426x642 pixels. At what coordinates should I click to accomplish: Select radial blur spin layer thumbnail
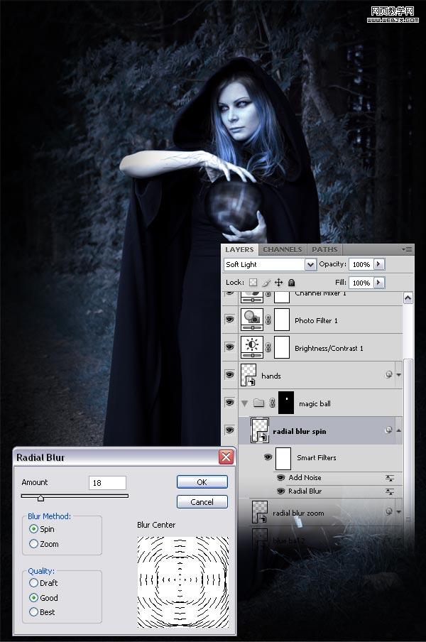(x=260, y=431)
